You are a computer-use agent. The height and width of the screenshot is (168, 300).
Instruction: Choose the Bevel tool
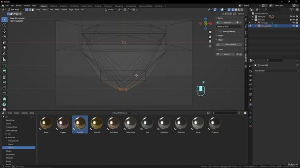click(x=4, y=83)
